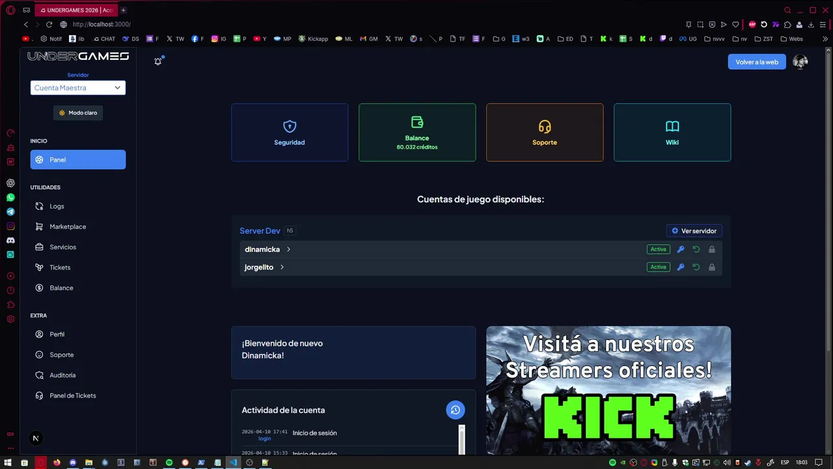
Task: Go back with browser back arrow
Action: (26, 24)
